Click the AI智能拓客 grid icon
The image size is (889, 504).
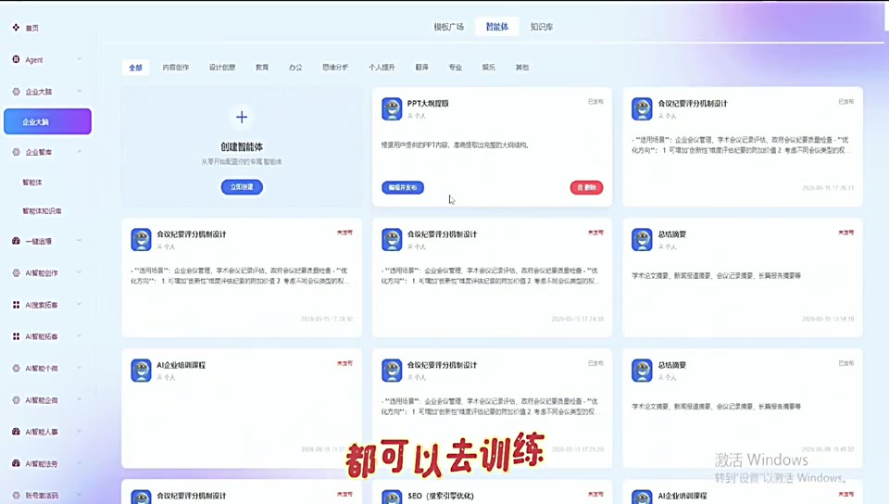(x=16, y=336)
